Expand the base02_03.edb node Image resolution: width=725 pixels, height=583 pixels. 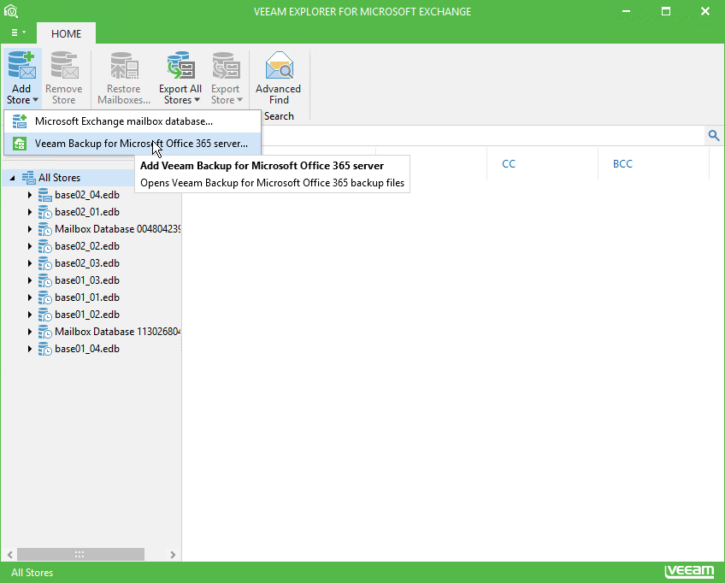pyautogui.click(x=30, y=263)
